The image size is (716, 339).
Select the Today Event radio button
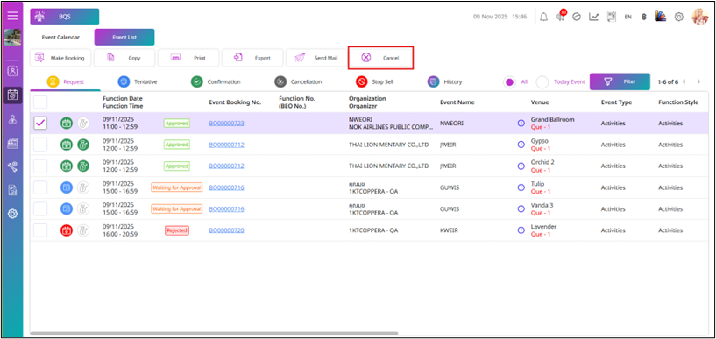[x=542, y=82]
